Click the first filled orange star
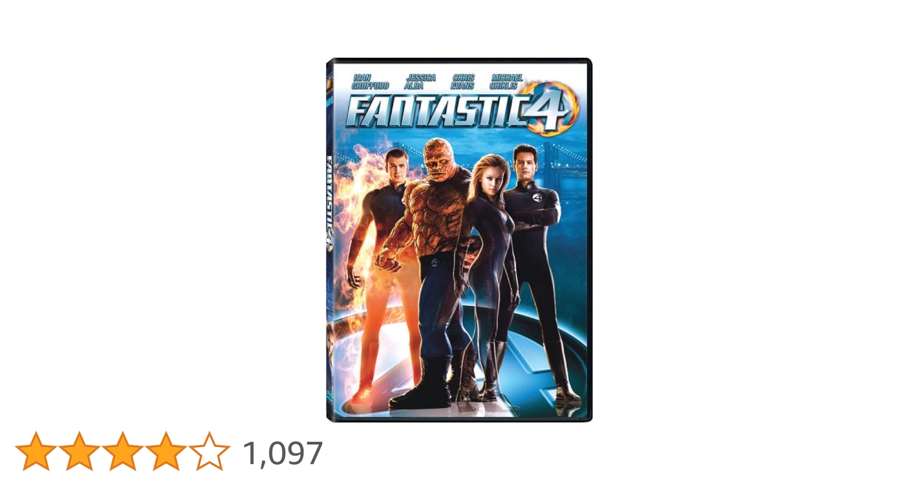This screenshot has height=481, width=920. pos(36,451)
